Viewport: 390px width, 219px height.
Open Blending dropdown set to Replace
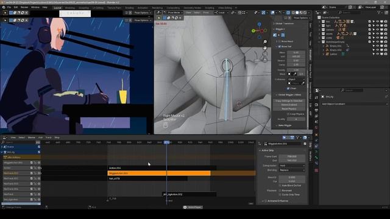tap(292, 170)
